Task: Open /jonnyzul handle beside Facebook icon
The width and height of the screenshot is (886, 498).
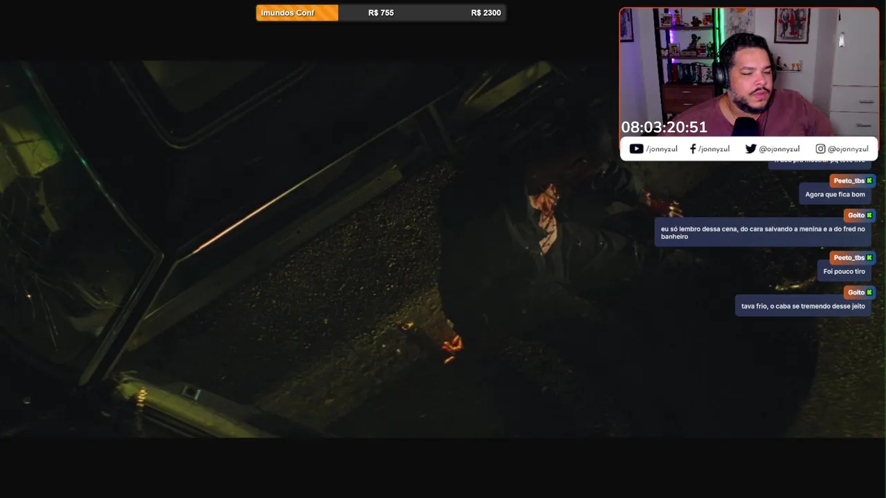Action: point(714,149)
